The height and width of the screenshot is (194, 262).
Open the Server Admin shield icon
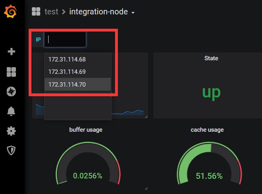point(12,150)
